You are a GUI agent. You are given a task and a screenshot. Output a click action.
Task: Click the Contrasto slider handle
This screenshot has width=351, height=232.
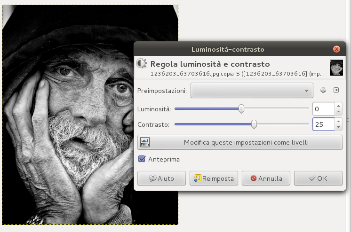[x=254, y=124]
